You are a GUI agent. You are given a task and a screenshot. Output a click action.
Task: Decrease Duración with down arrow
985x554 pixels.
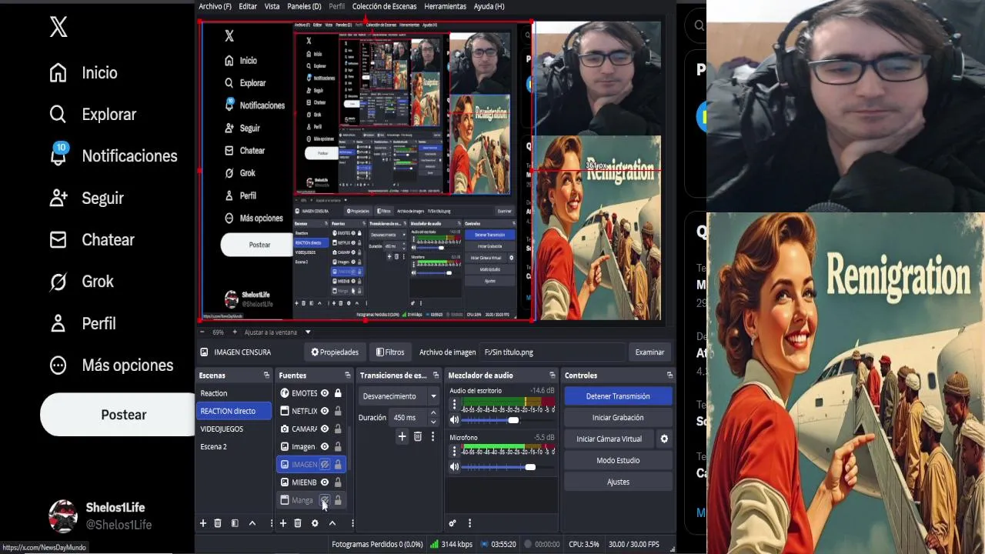click(x=433, y=422)
